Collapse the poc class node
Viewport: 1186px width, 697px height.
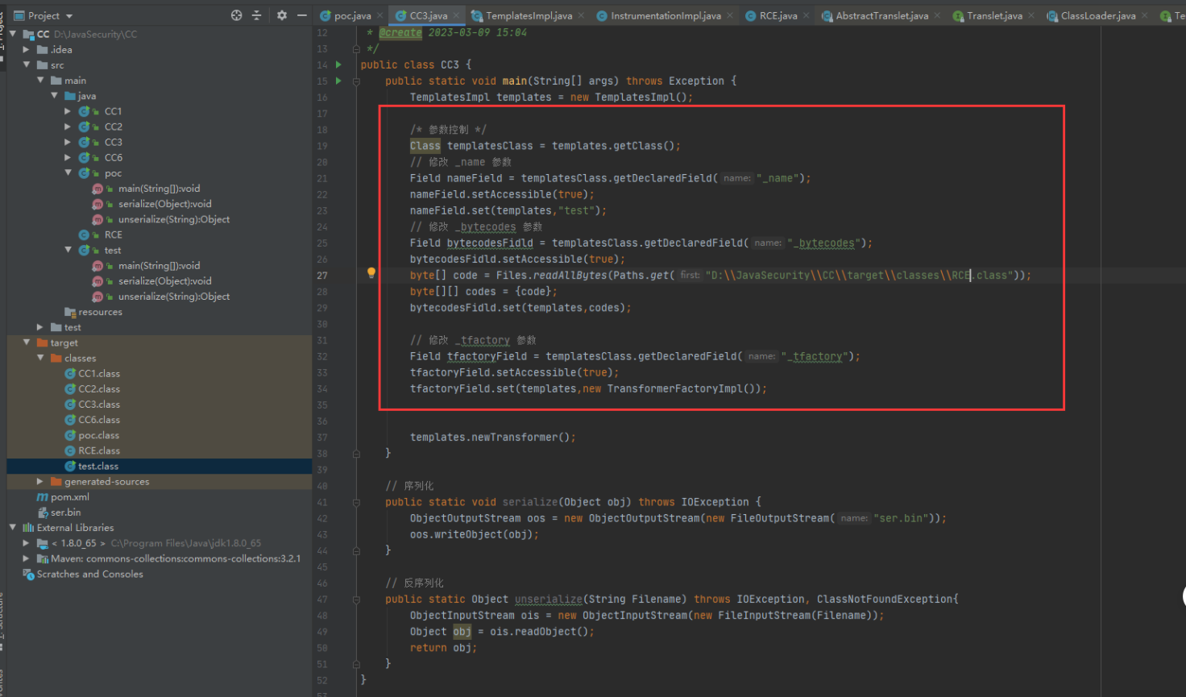point(68,172)
